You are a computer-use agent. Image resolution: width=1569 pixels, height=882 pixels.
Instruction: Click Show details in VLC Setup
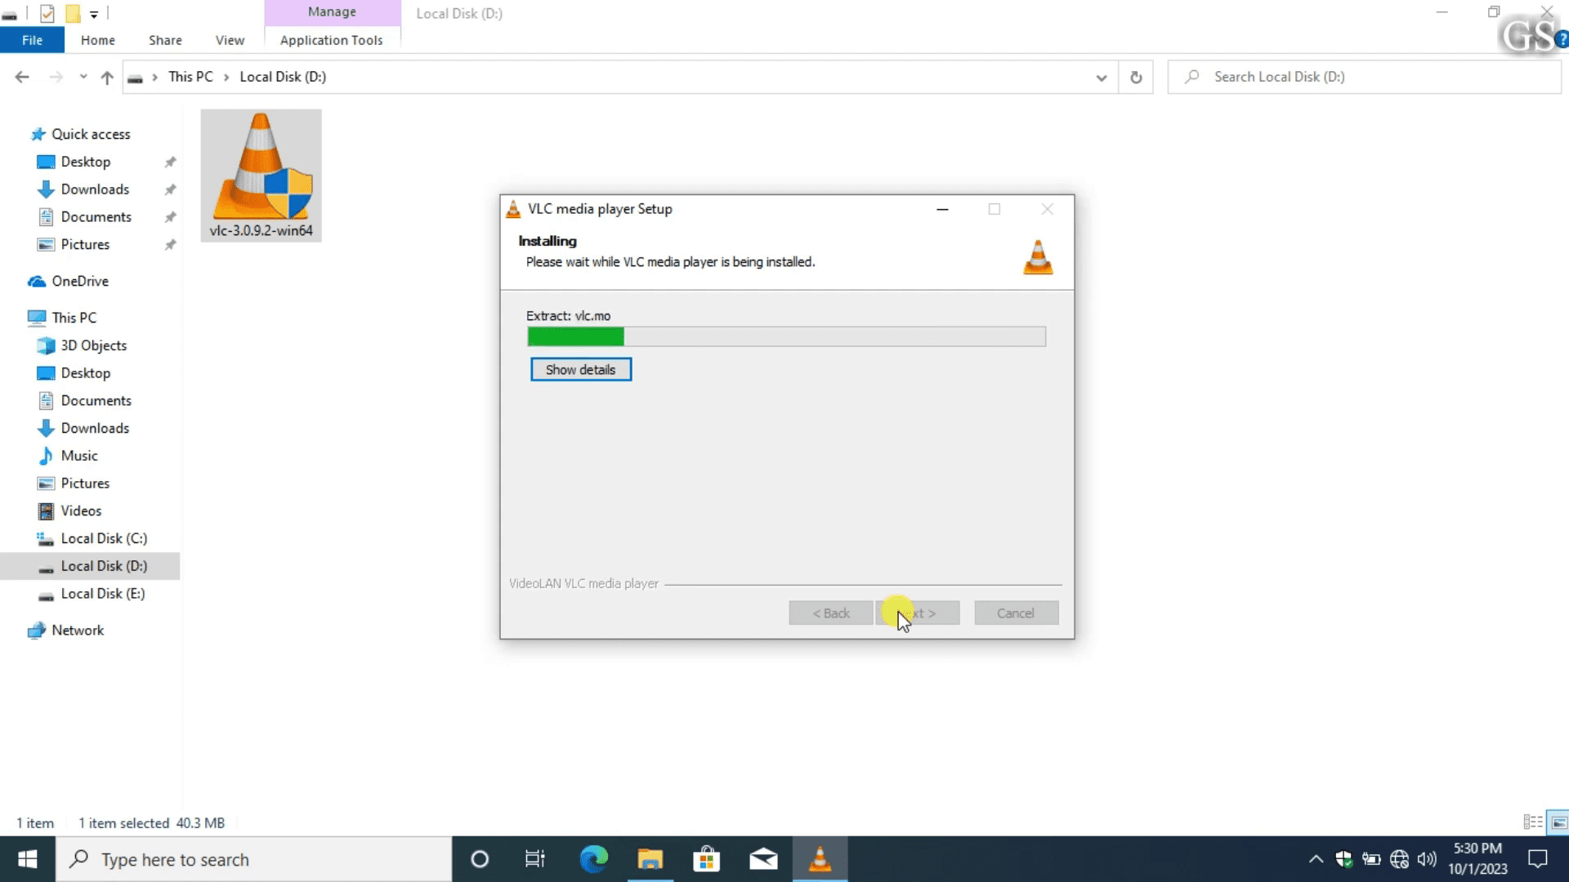pyautogui.click(x=580, y=370)
